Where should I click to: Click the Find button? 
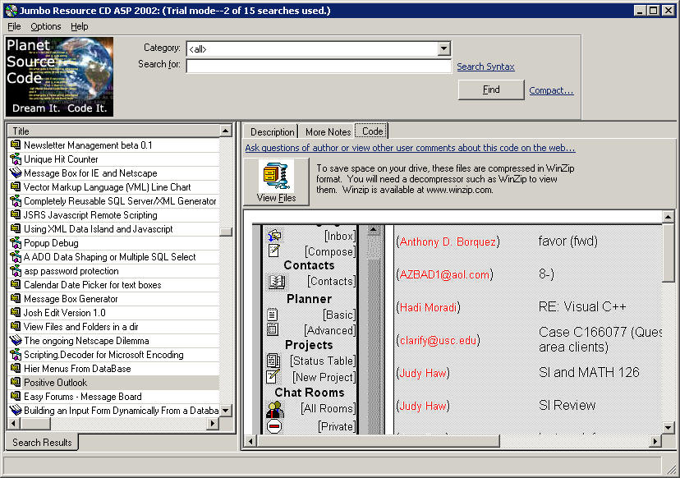click(x=491, y=90)
